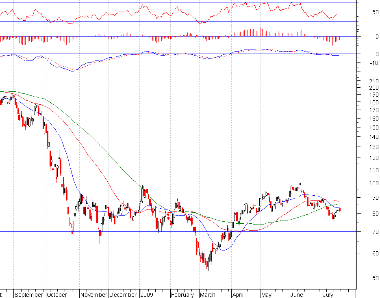Click the 210 price axis label
Viewport: 380px width, 298px height.
(x=374, y=81)
